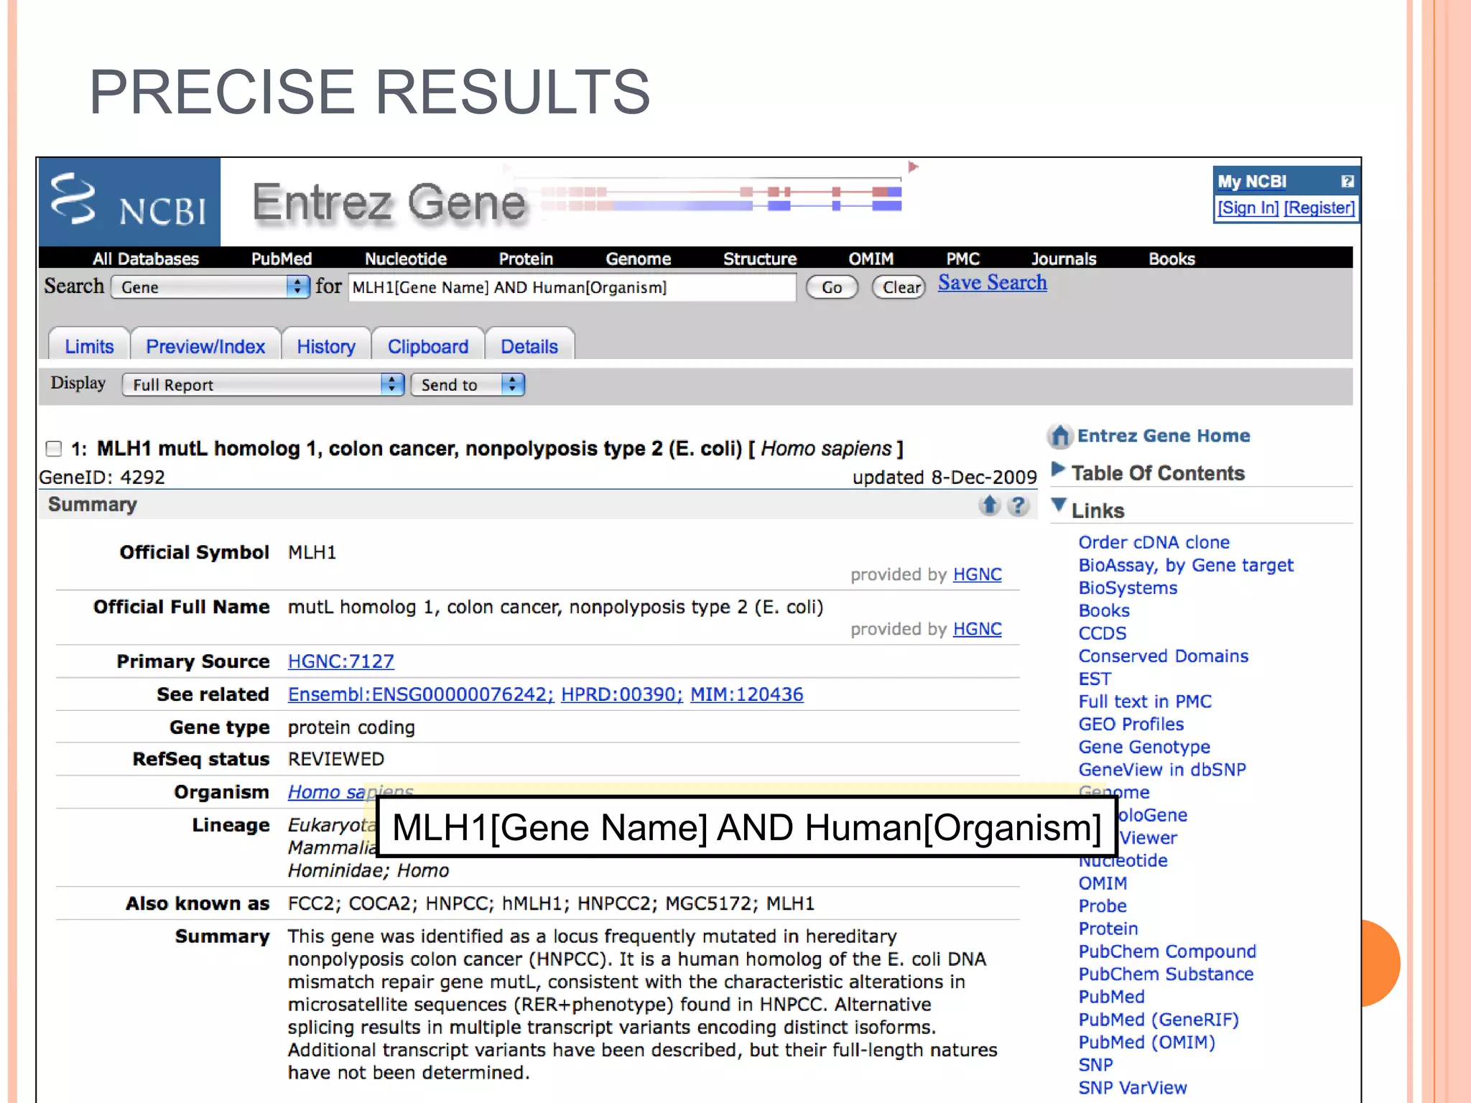This screenshot has width=1471, height=1103.
Task: Open the PubChem Substance link
Action: coord(1166,974)
